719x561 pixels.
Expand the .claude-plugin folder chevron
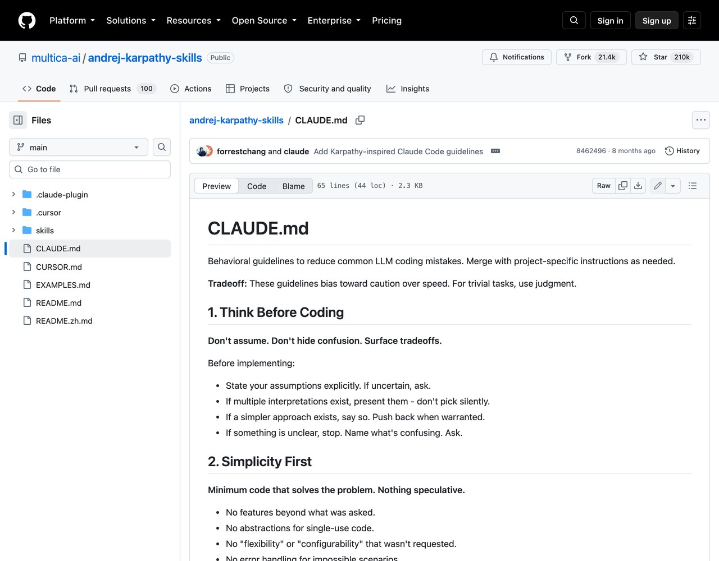pyautogui.click(x=13, y=194)
